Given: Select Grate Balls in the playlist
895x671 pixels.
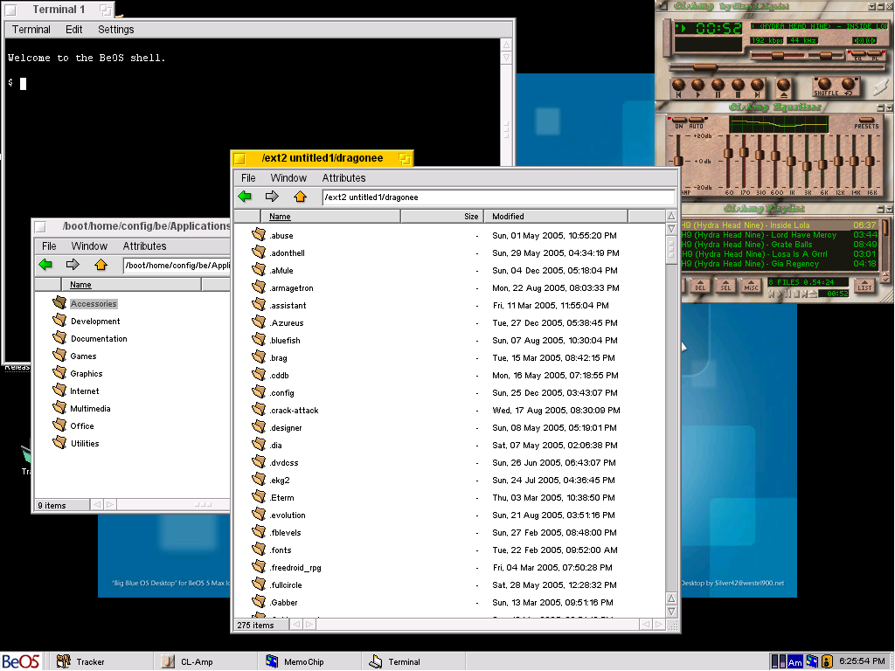Looking at the screenshot, I should (779, 245).
